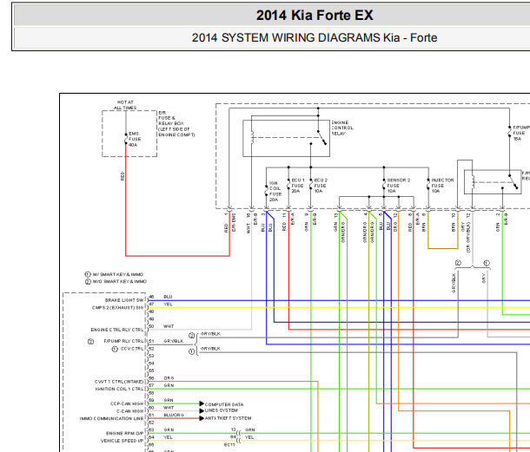Click 'WHT' wire color at pin 60
The height and width of the screenshot is (452, 530).
click(x=169, y=408)
